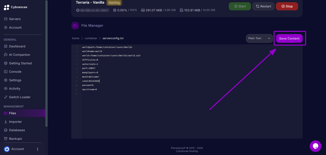Click the Files folder icon in sidebar
326x155 pixels.
coord(6,113)
